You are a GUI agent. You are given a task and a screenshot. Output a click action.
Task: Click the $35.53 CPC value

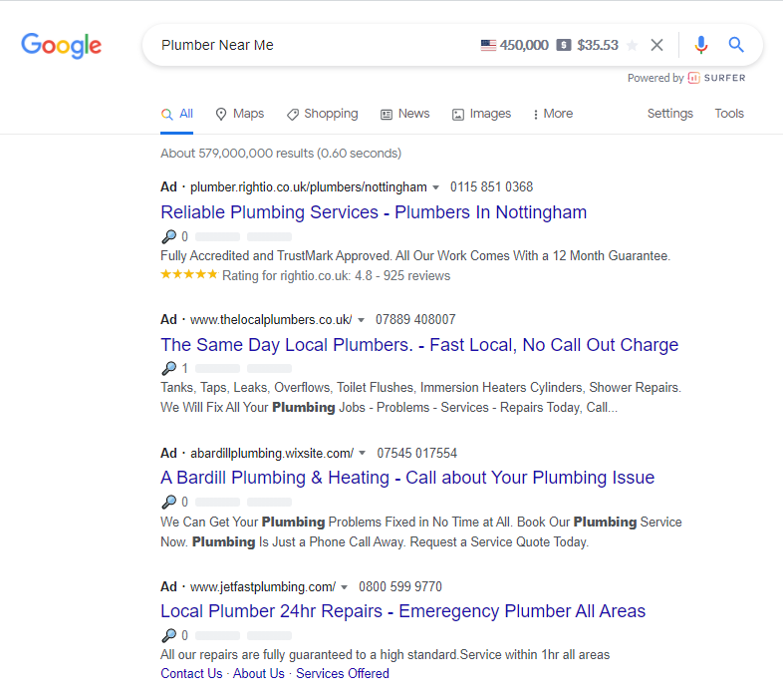tap(598, 45)
